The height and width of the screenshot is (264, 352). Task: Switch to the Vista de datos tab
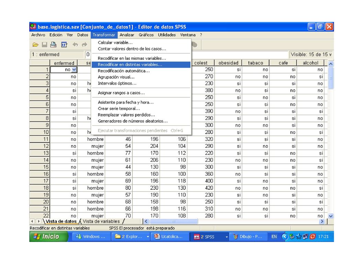coord(61,221)
